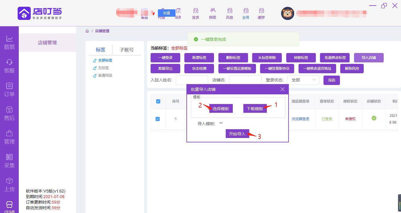
Task: Click the 选择模板 button
Action: [221, 108]
